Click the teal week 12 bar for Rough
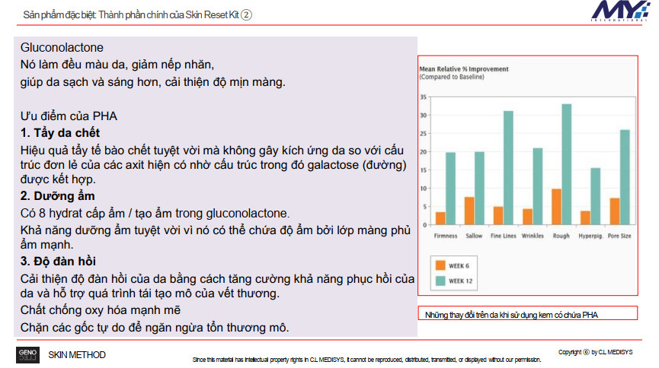Viewport: 659px width, 368px height. pos(567,164)
